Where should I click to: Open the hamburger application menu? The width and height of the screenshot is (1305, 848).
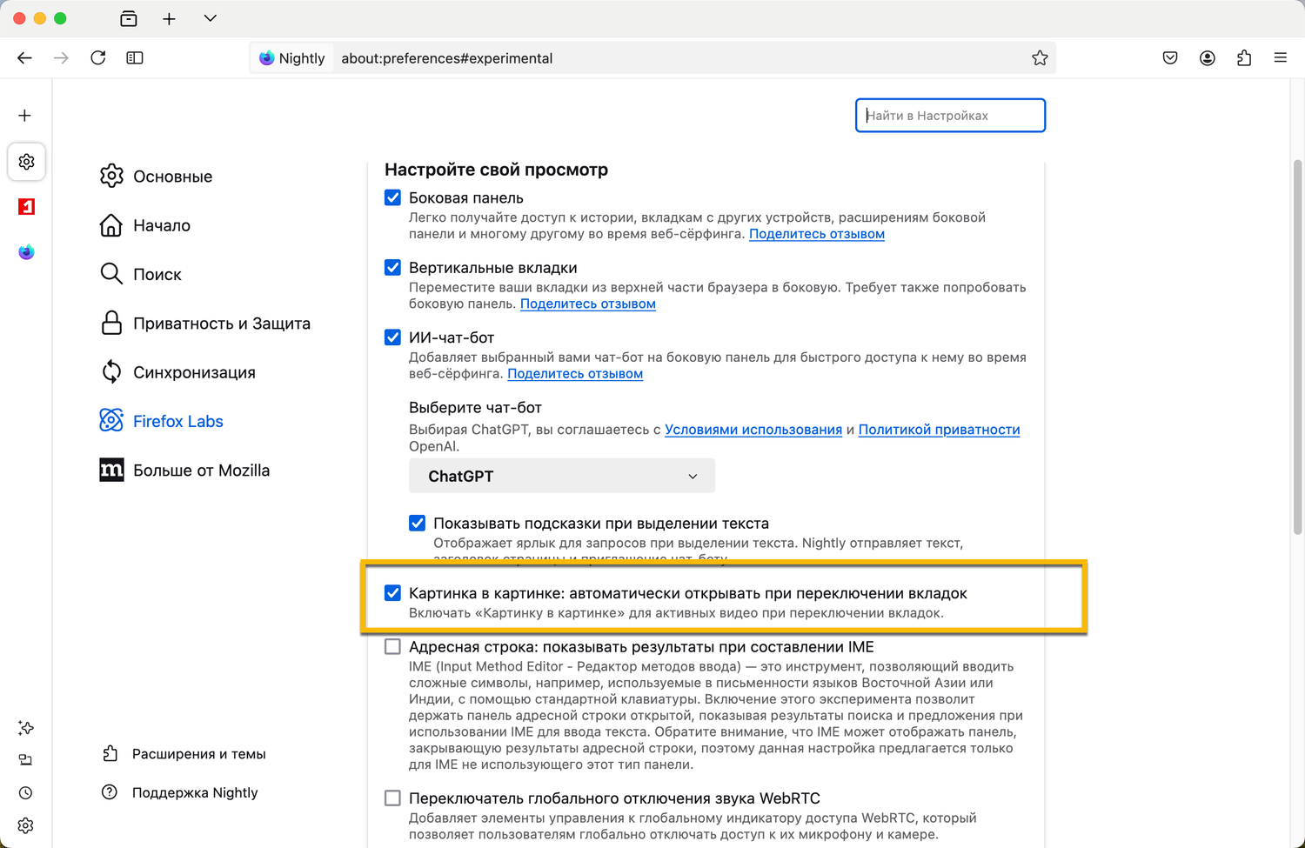click(x=1281, y=58)
